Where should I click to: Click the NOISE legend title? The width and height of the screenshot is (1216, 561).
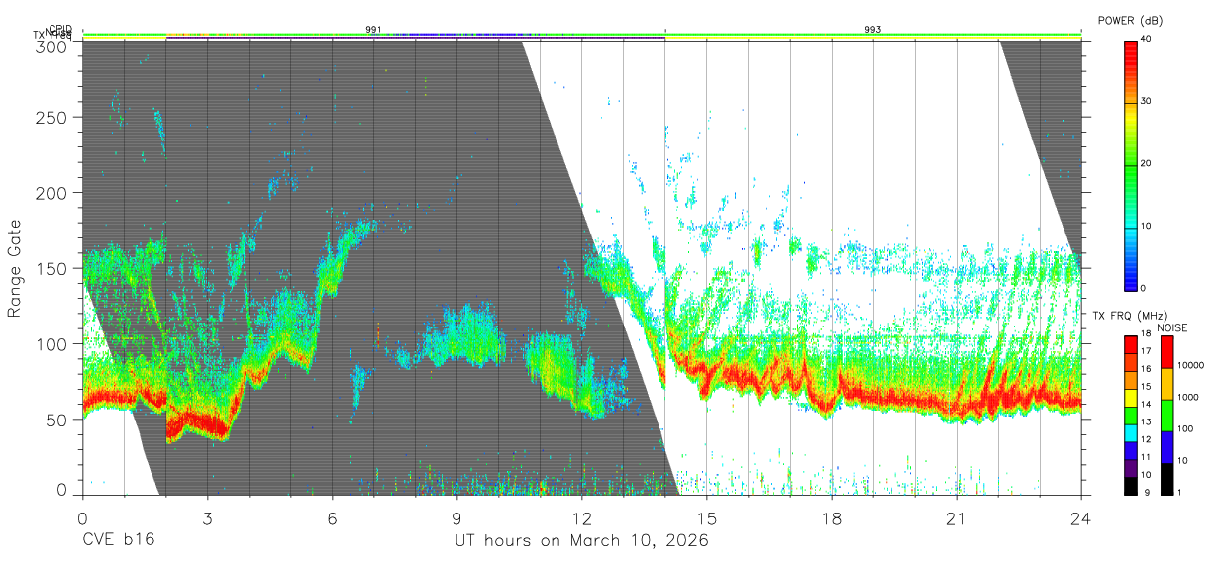(1171, 327)
